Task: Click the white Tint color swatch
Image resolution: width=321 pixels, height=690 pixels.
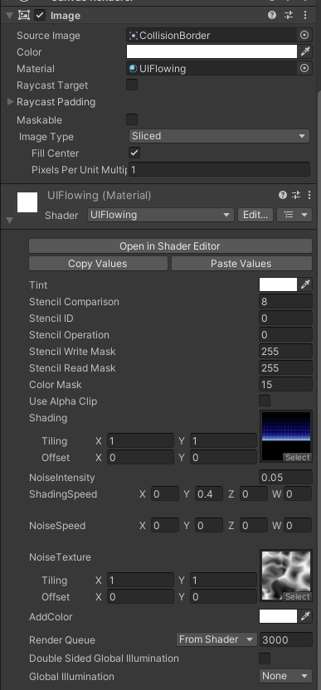Action: tap(279, 285)
